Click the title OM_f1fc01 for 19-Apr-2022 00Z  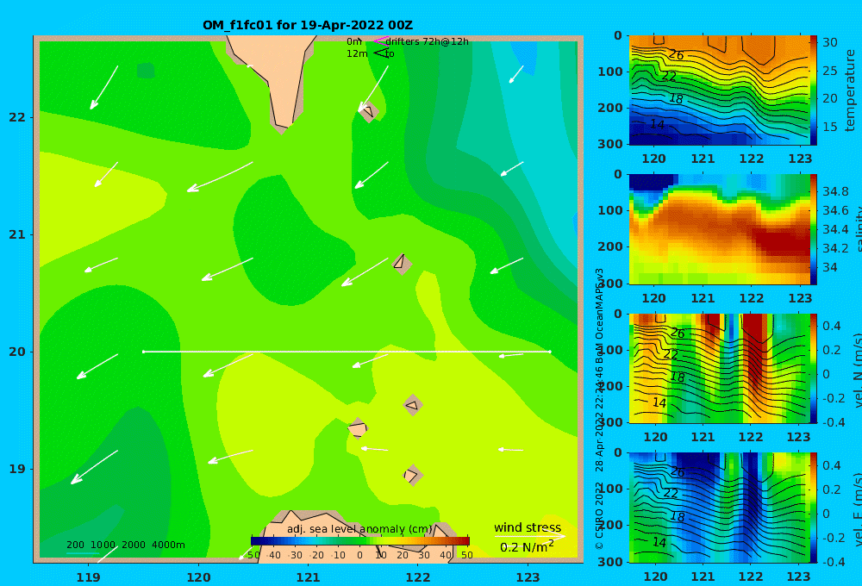308,25
